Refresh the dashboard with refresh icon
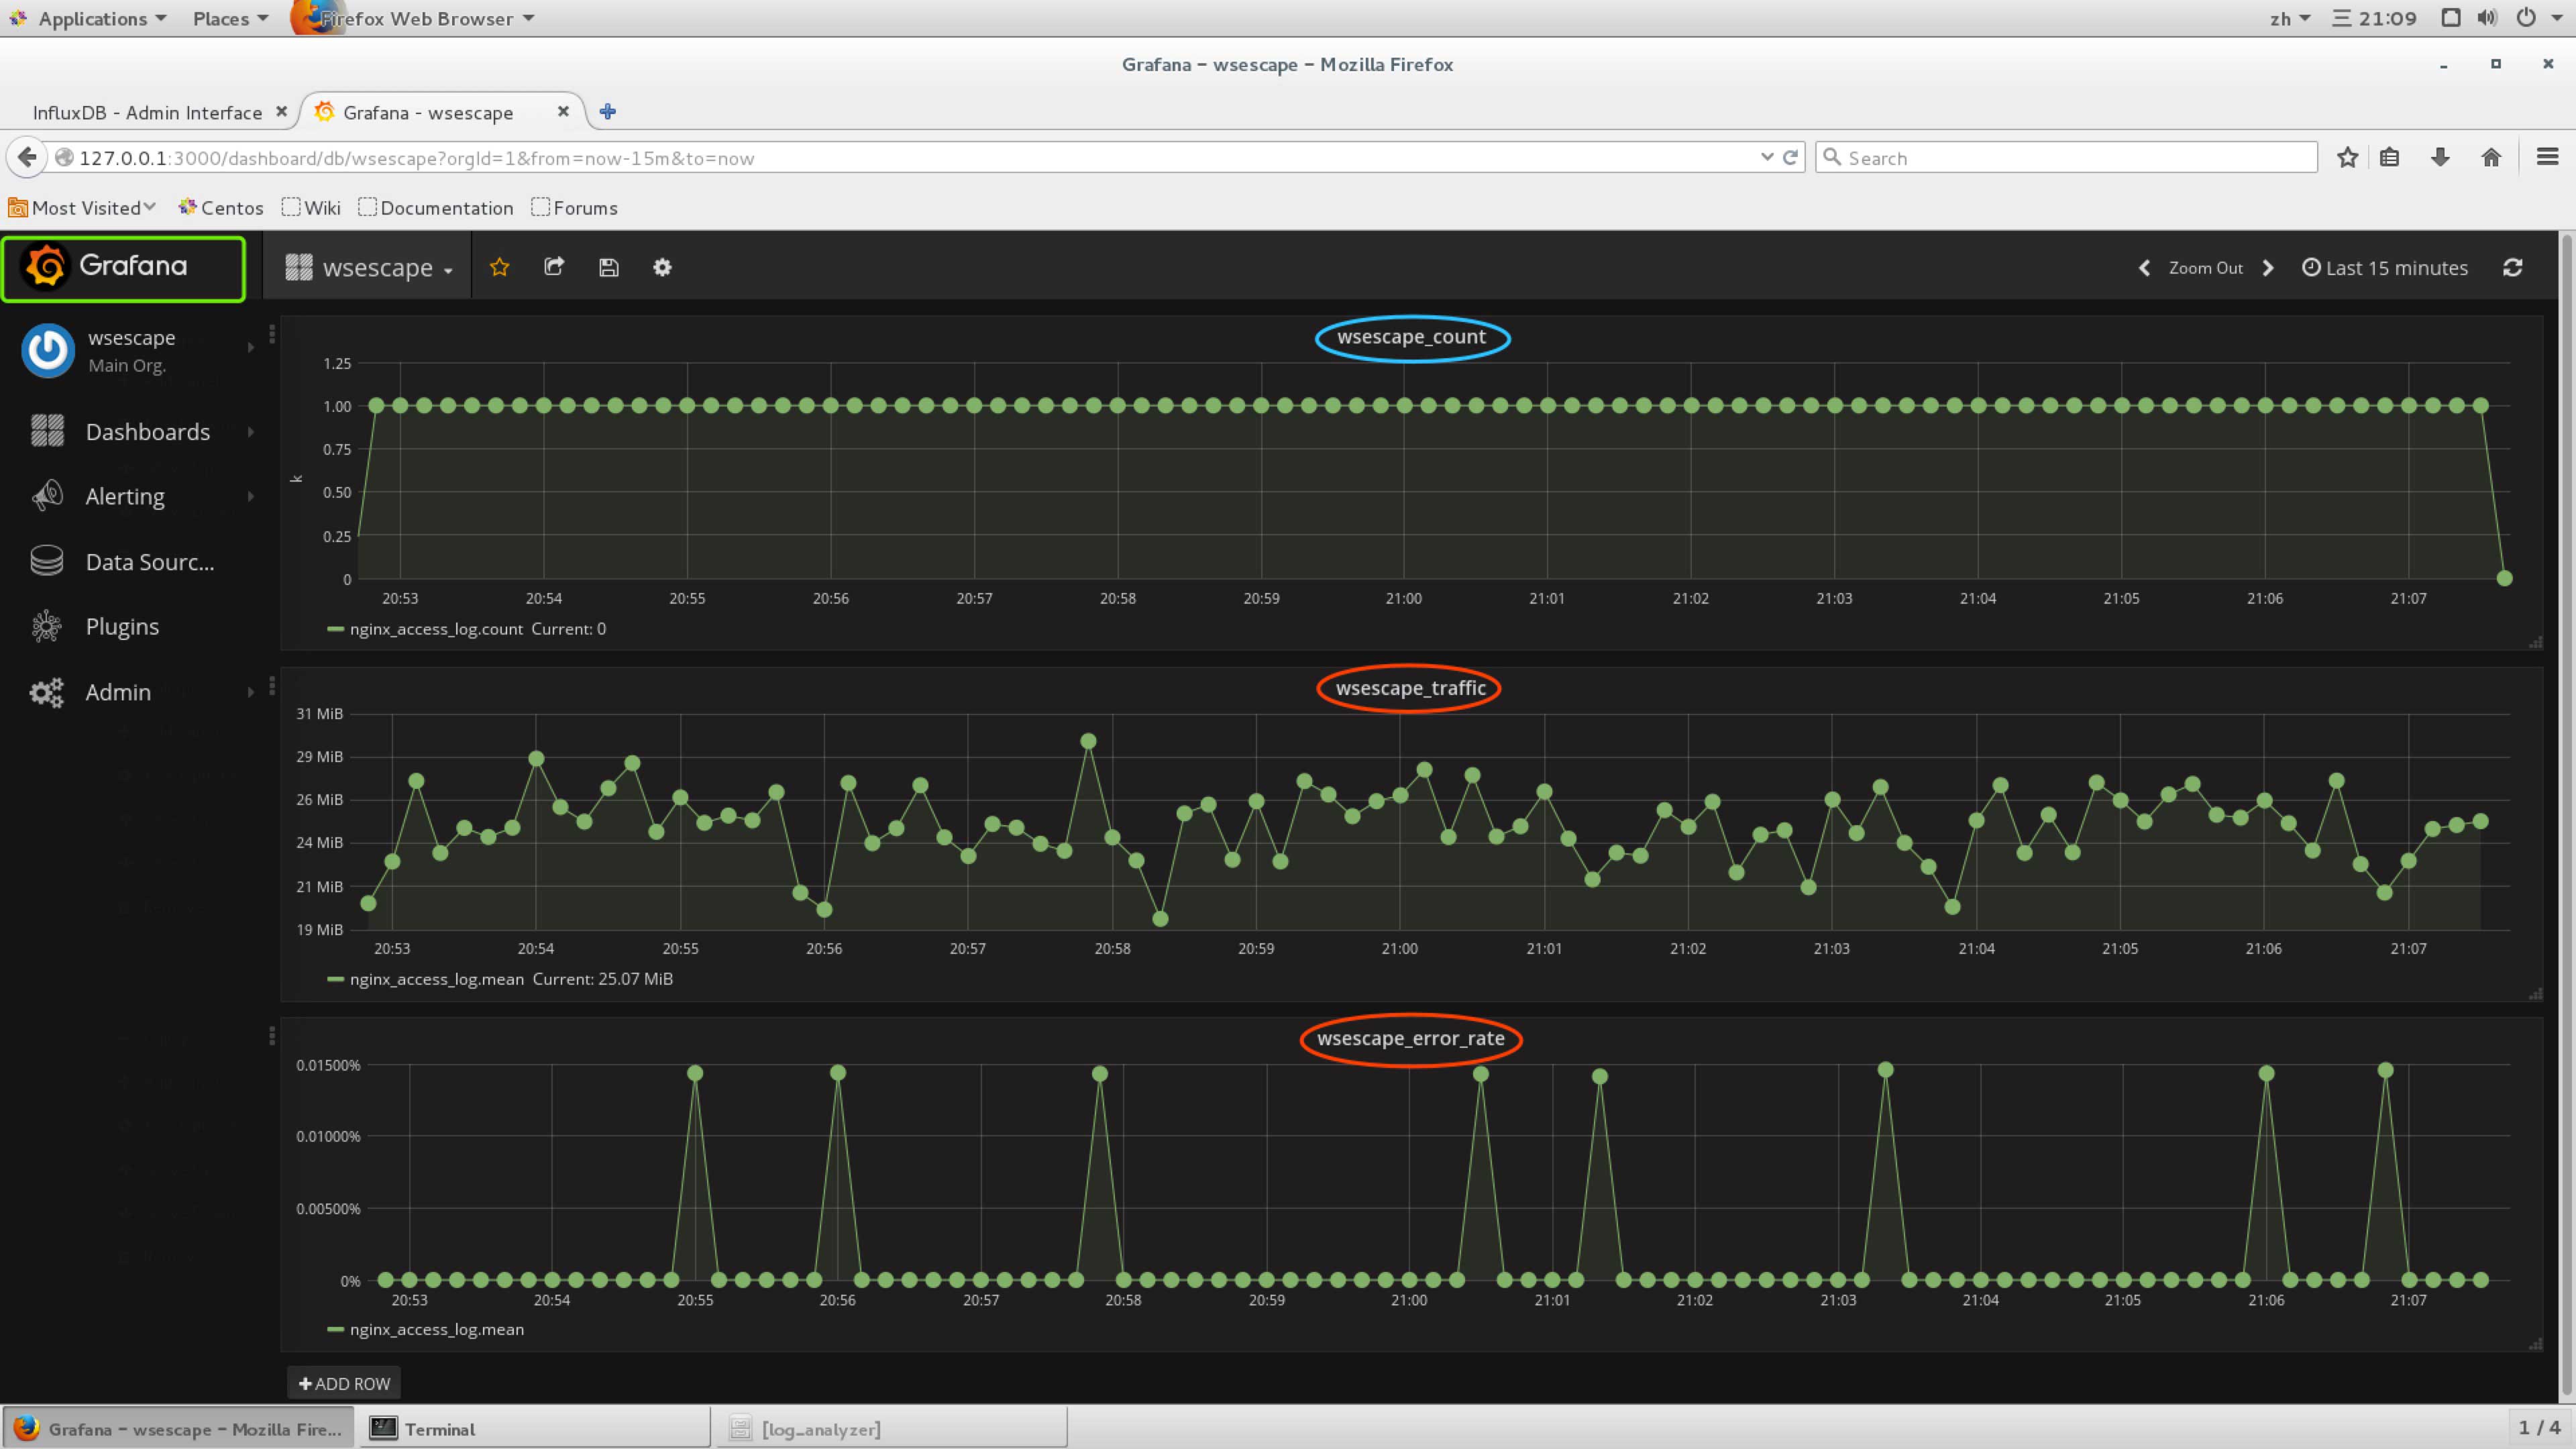Image resolution: width=2576 pixels, height=1449 pixels. pyautogui.click(x=2512, y=267)
